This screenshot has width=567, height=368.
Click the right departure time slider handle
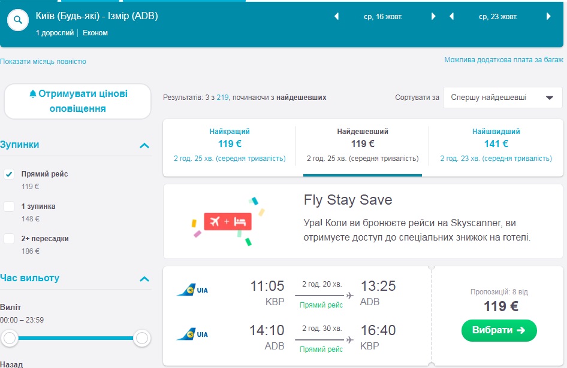(142, 339)
